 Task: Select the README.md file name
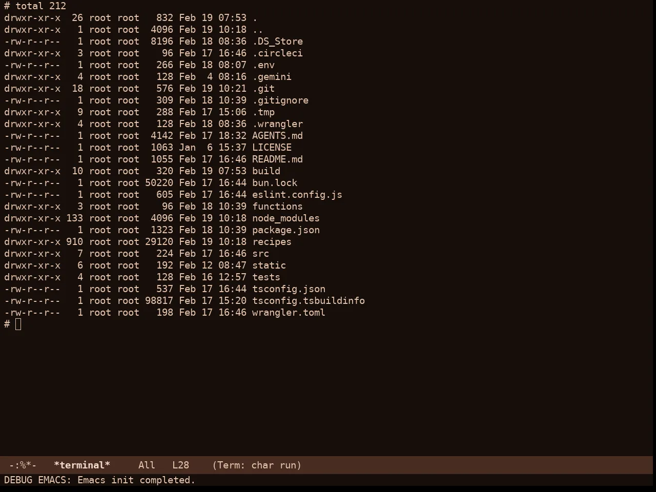point(277,159)
